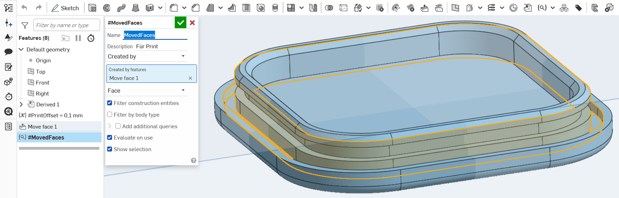This screenshot has width=619, height=198.
Task: Click the regeneration times stopwatch icon
Action: click(91, 38)
